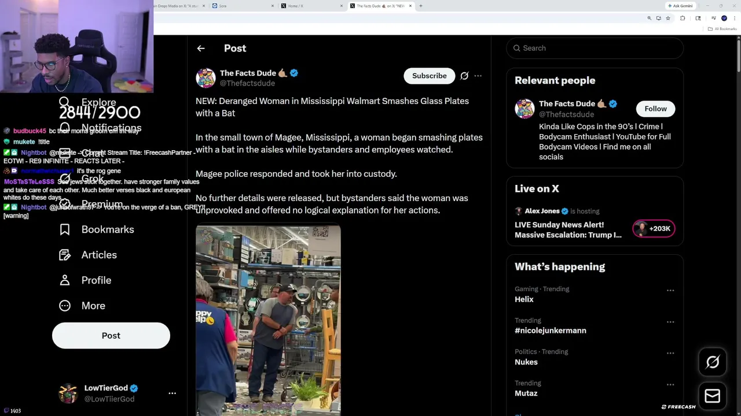Open The Facts Dude avatar in Relevant people
Image resolution: width=741 pixels, height=416 pixels.
point(524,109)
